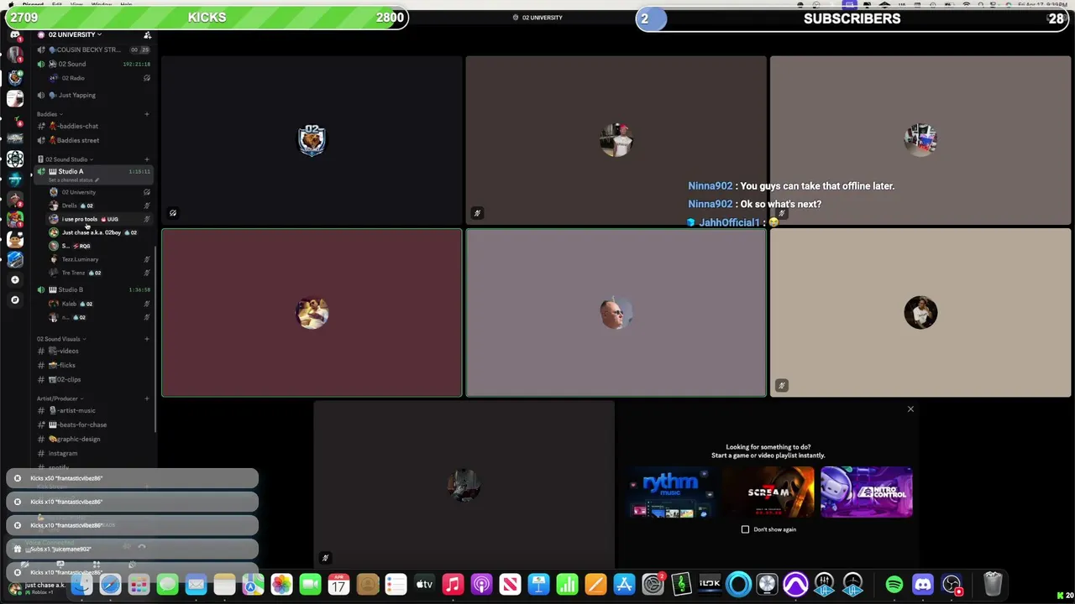Open Apple TV from the Dock
Viewport: 1075px width, 604px height.
tap(424, 585)
